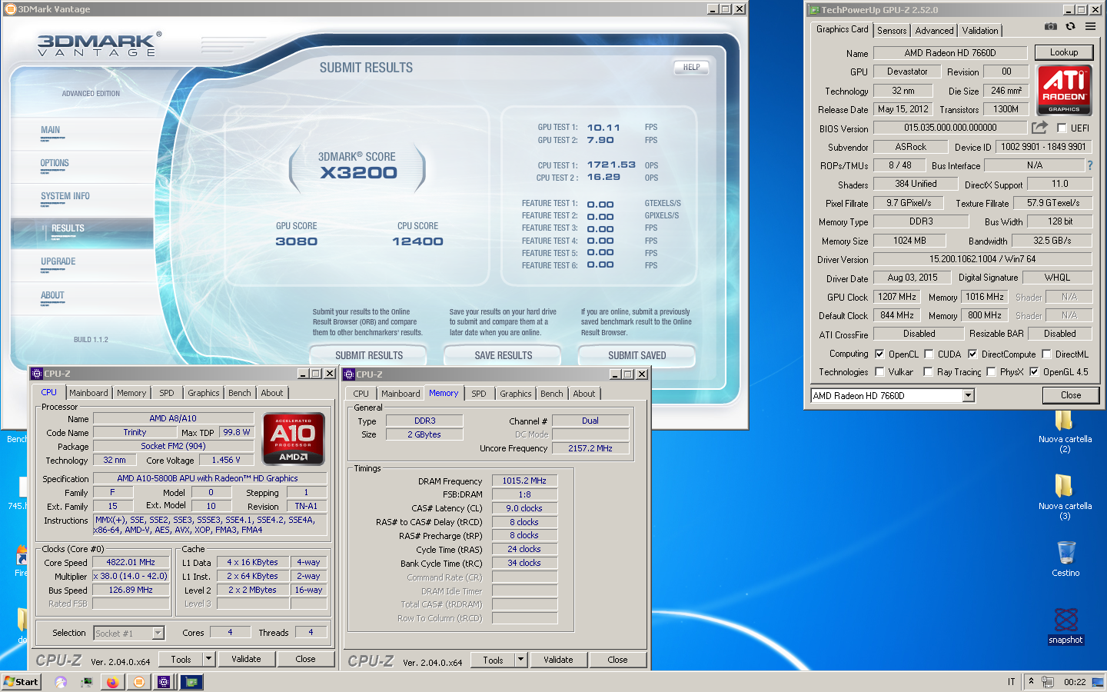Open the Nuova cartella (2) desktop folder
Viewport: 1107px width, 692px height.
pyautogui.click(x=1064, y=431)
